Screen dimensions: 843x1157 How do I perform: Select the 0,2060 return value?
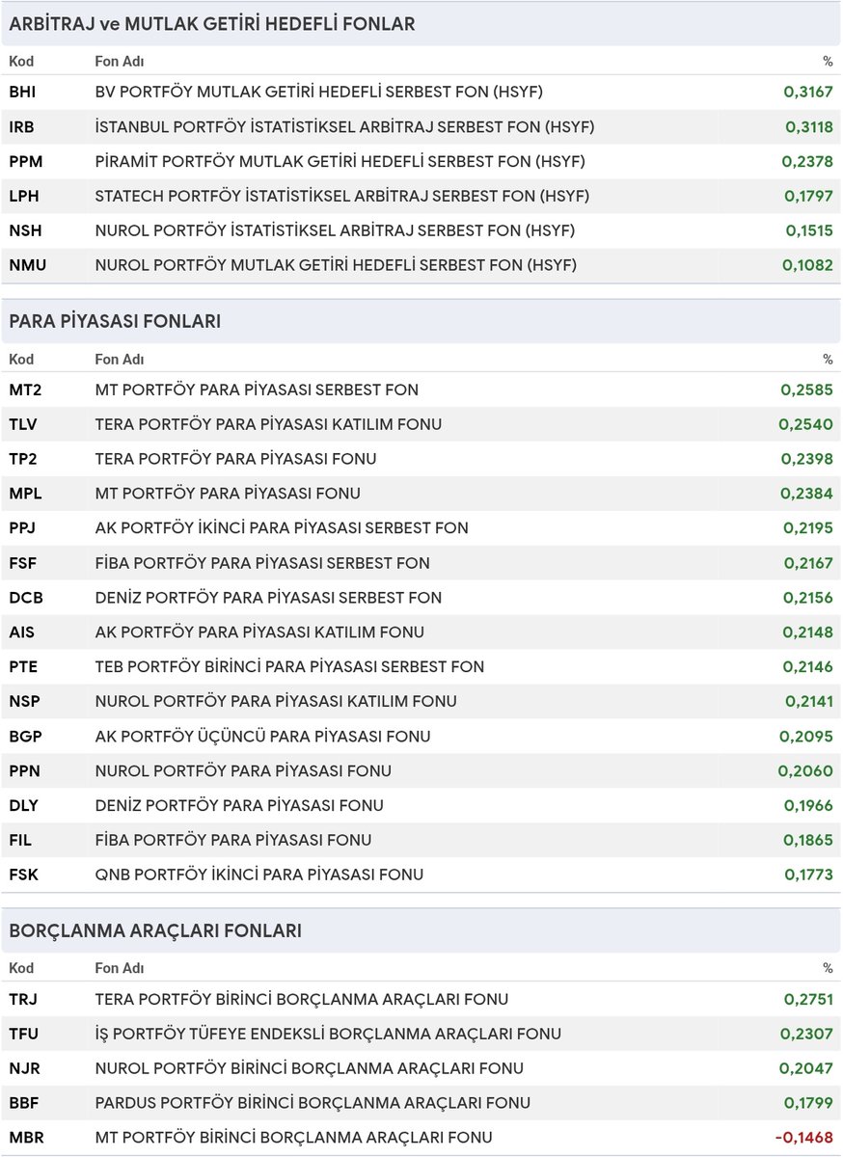pyautogui.click(x=806, y=771)
